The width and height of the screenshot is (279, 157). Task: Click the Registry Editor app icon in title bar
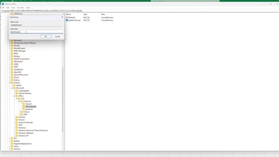click(3, 4)
